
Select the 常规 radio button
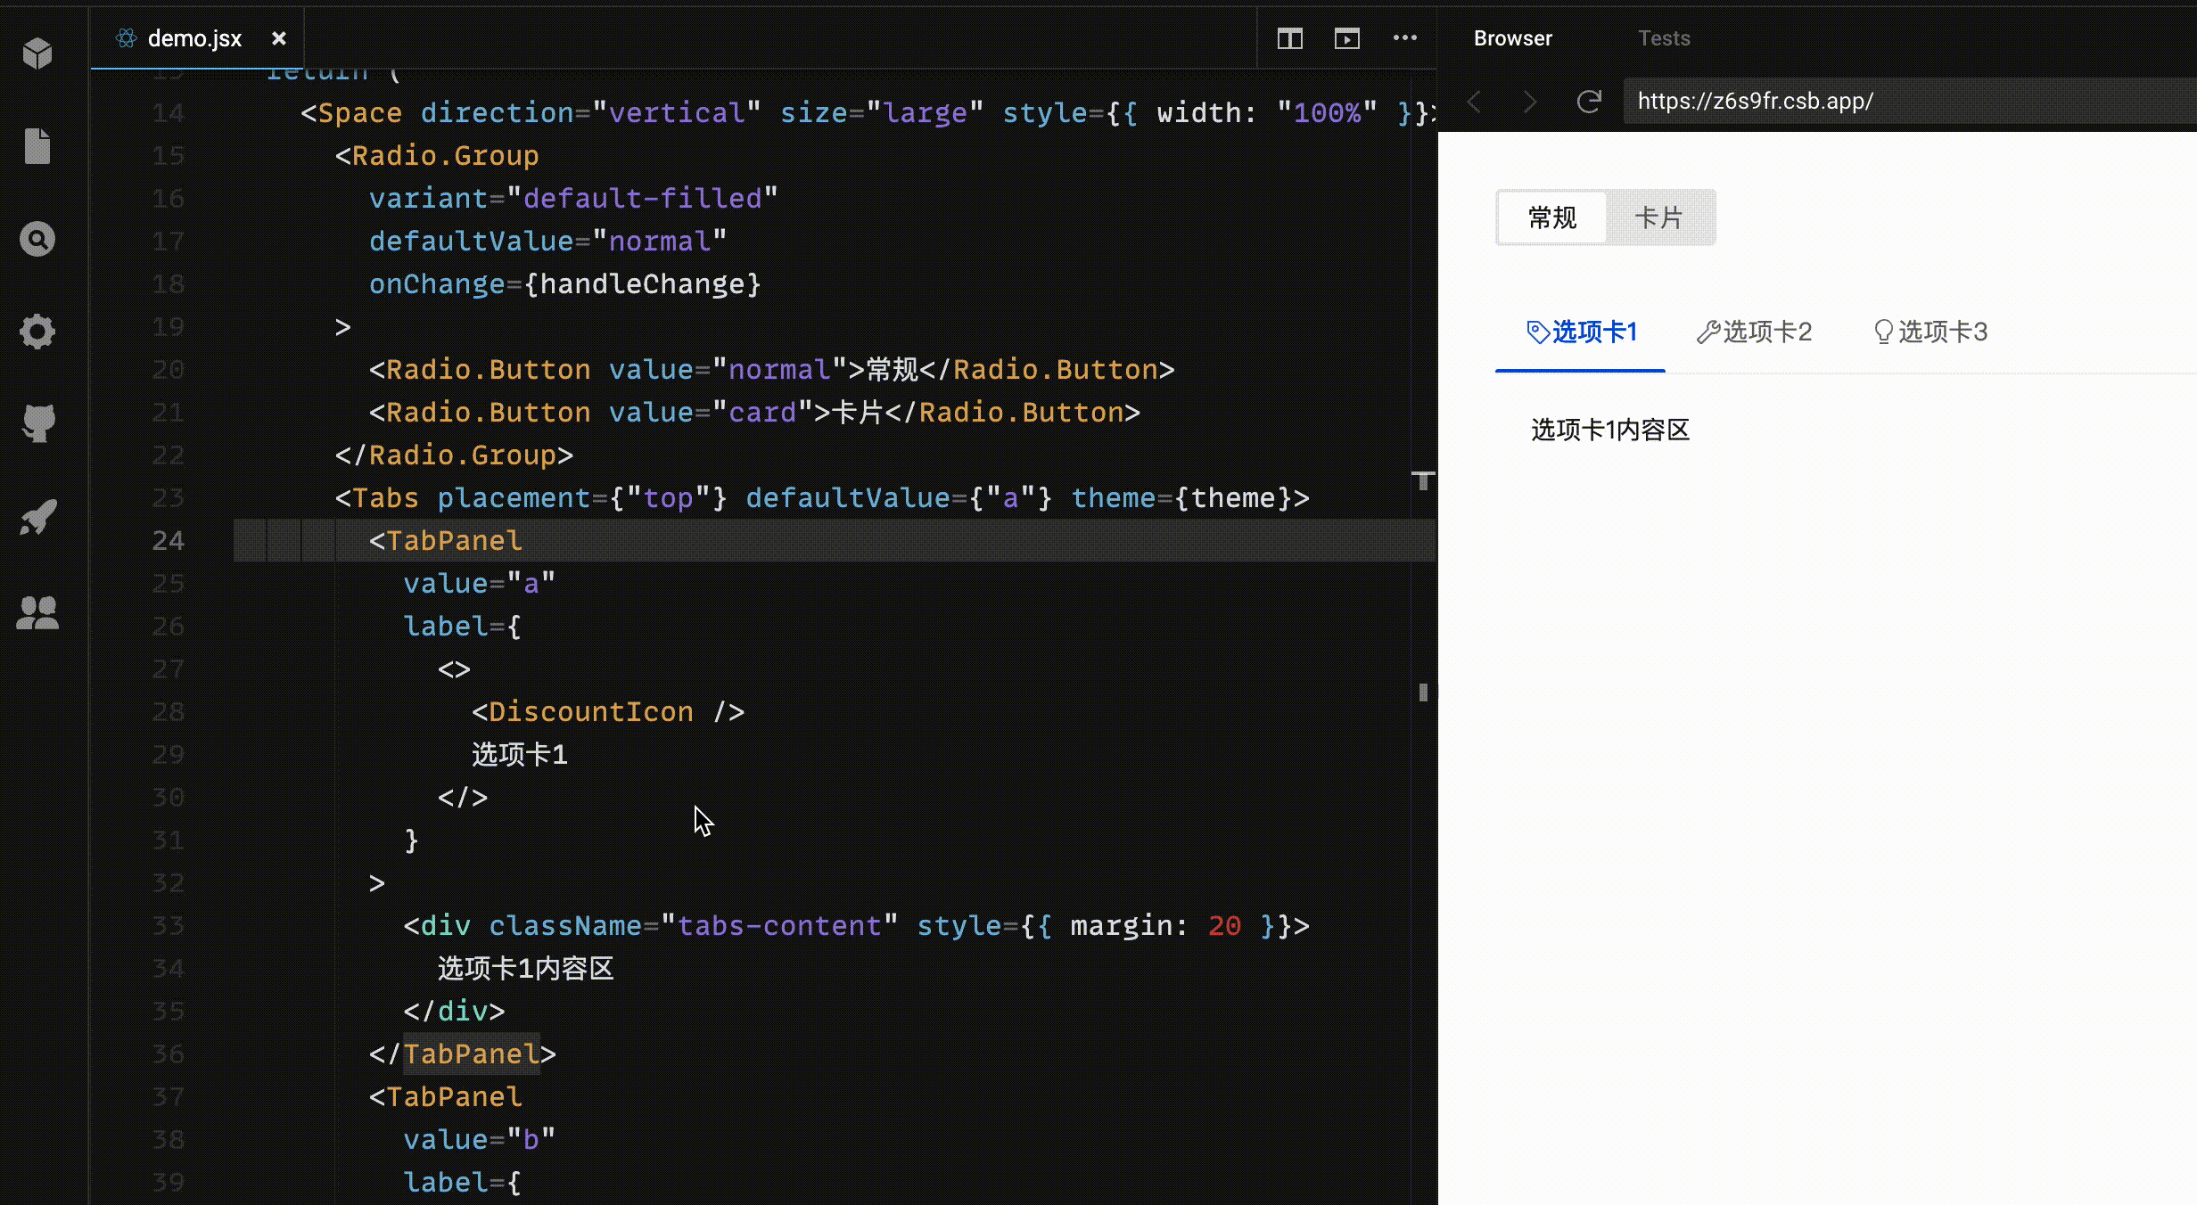coord(1551,217)
